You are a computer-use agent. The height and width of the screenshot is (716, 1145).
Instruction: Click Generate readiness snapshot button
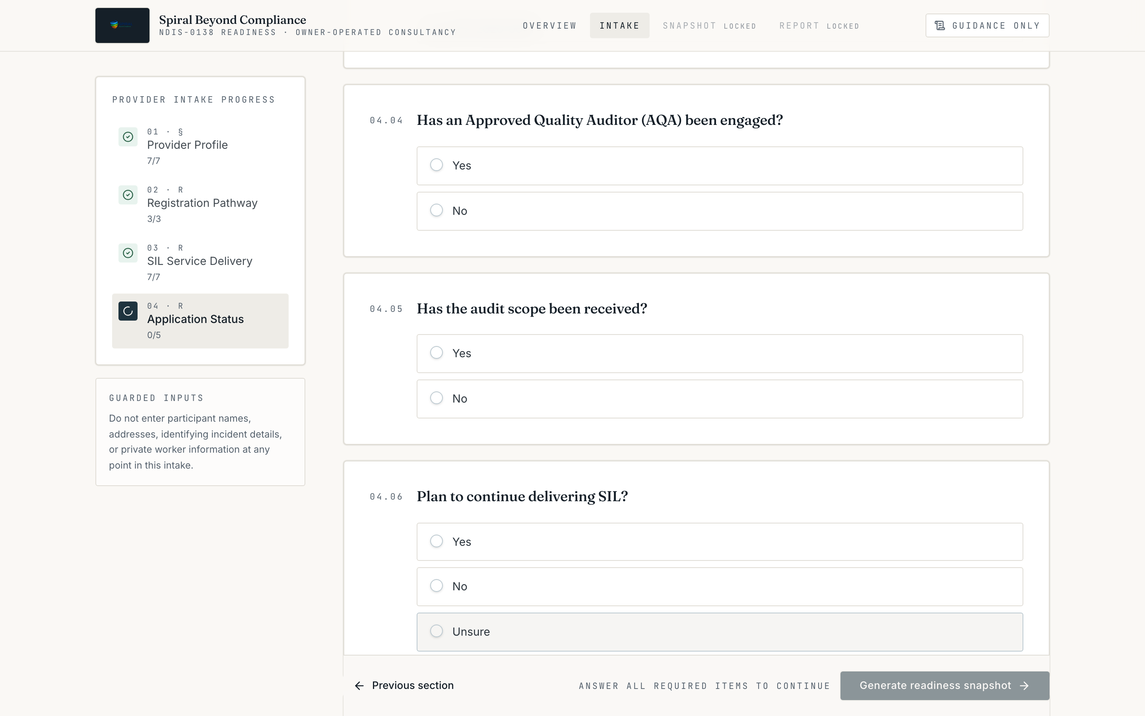click(944, 686)
